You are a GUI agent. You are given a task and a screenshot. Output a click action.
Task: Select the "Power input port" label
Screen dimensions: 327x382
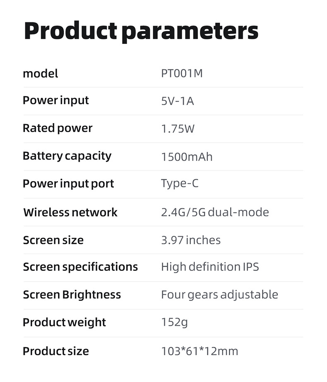coord(68,184)
